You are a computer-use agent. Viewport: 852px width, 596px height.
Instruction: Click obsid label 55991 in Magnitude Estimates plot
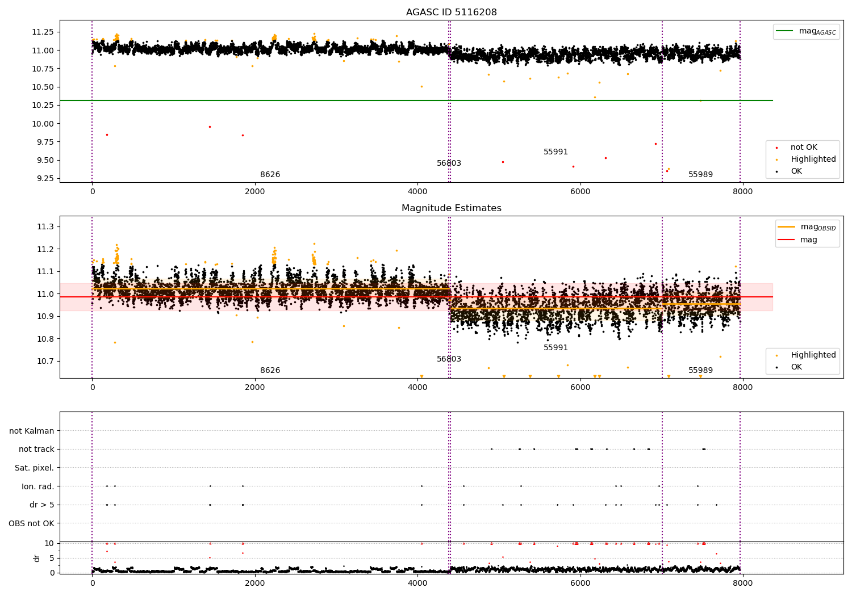(x=556, y=347)
